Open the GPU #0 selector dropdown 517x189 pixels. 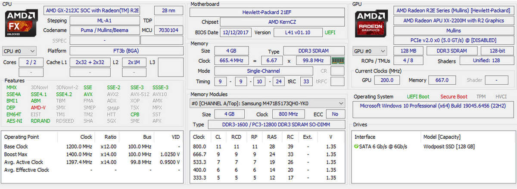tap(369, 51)
